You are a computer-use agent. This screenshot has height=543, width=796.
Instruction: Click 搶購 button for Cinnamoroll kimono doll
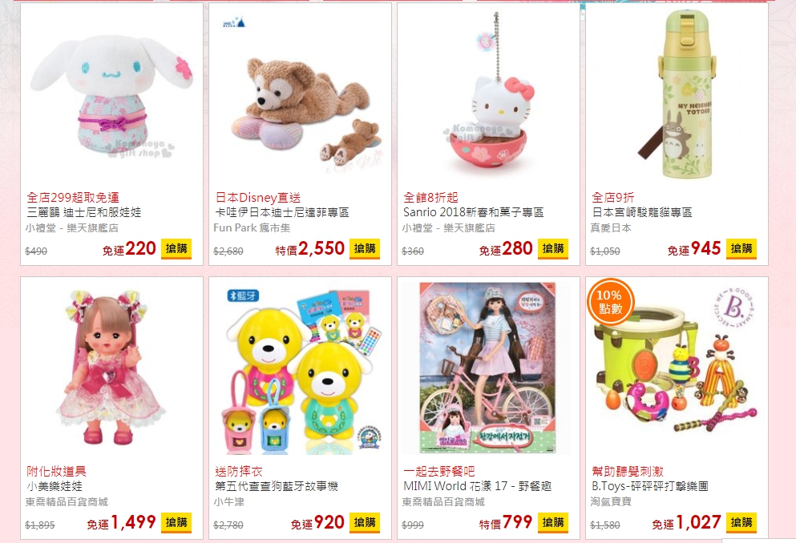coord(176,248)
